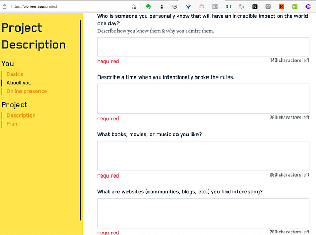The width and height of the screenshot is (316, 235).
Task: Open the blue funnel extension icon
Action: (188, 7)
